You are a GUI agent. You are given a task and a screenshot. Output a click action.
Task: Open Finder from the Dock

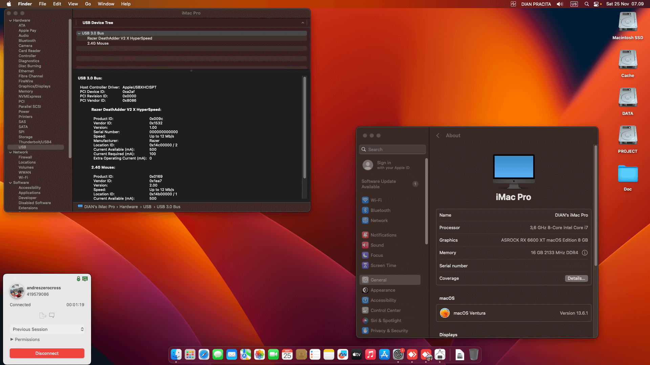(x=176, y=354)
